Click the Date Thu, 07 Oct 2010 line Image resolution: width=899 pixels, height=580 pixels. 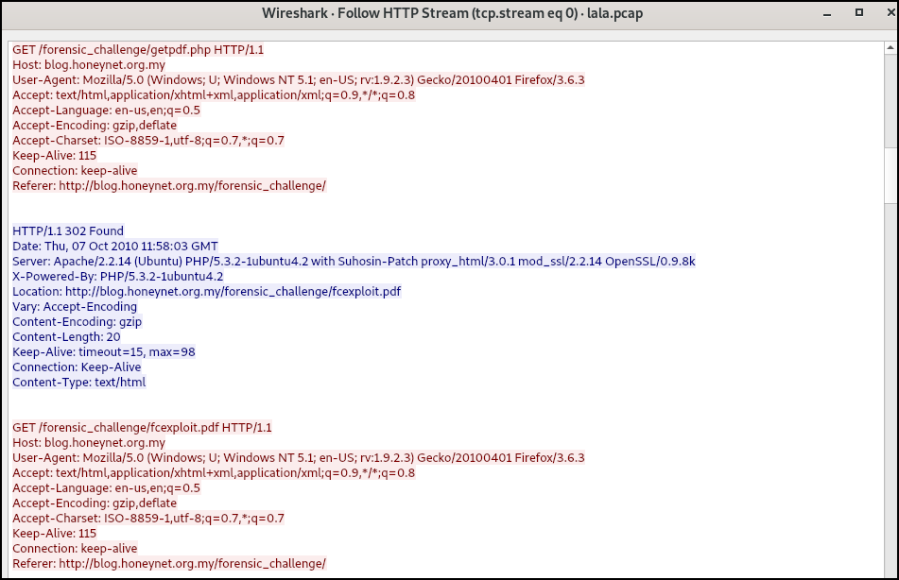coord(114,246)
